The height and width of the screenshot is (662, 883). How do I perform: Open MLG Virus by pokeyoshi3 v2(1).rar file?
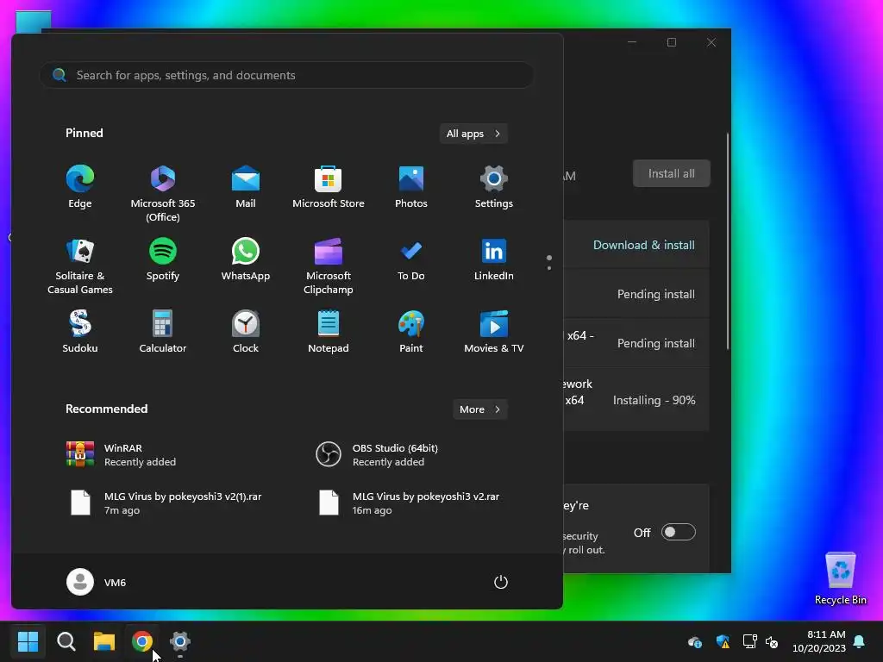pyautogui.click(x=163, y=503)
